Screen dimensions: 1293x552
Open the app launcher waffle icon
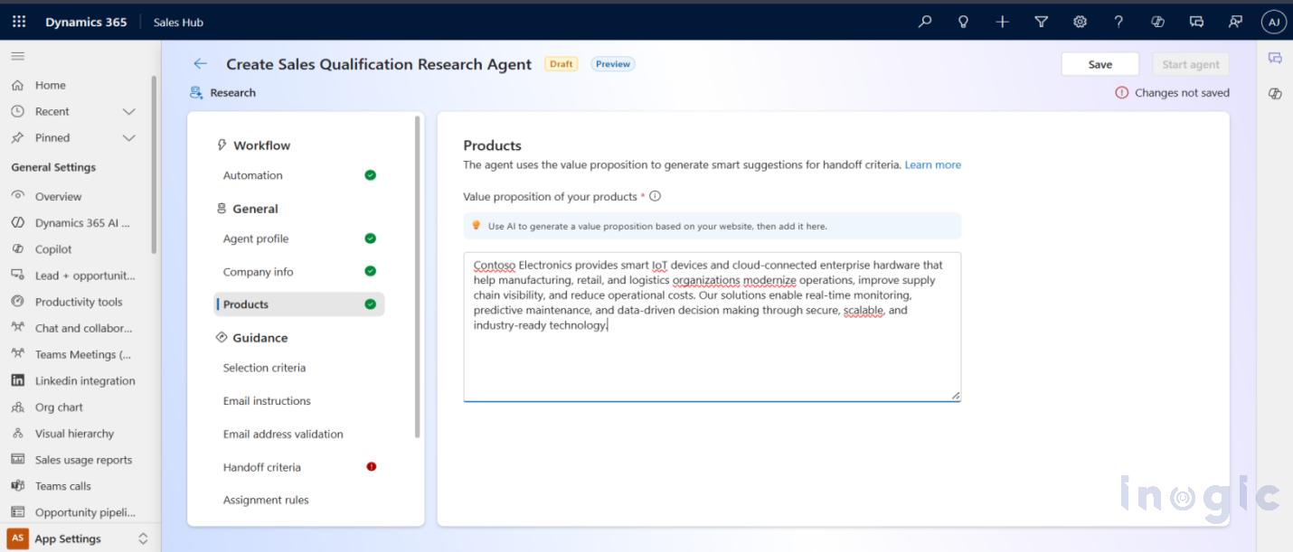point(19,22)
